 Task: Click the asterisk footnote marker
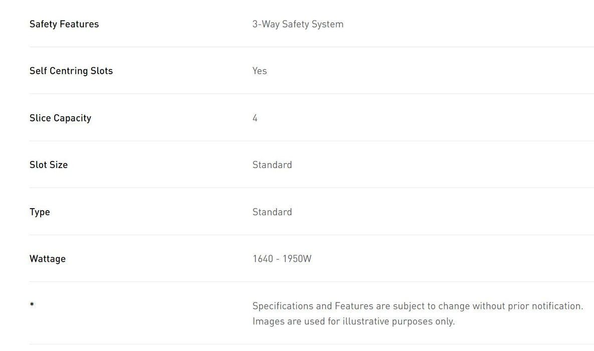tap(32, 305)
